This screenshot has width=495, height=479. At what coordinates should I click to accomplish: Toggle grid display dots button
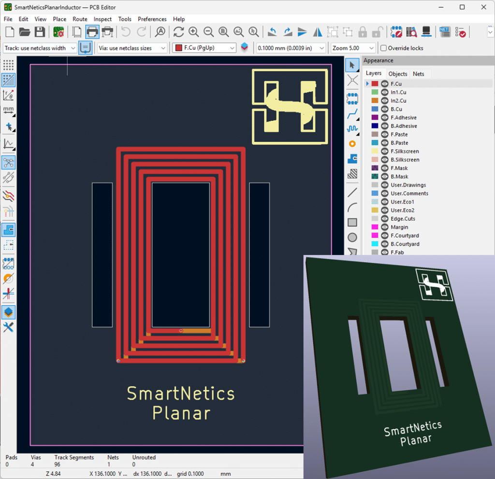point(8,65)
